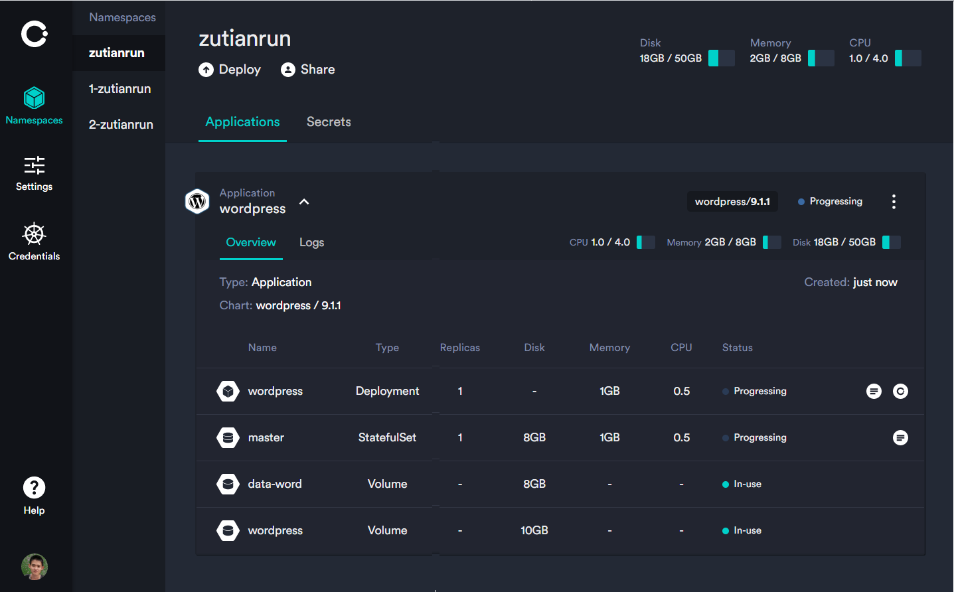
Task: Click volume icon of data-word row
Action: point(228,484)
